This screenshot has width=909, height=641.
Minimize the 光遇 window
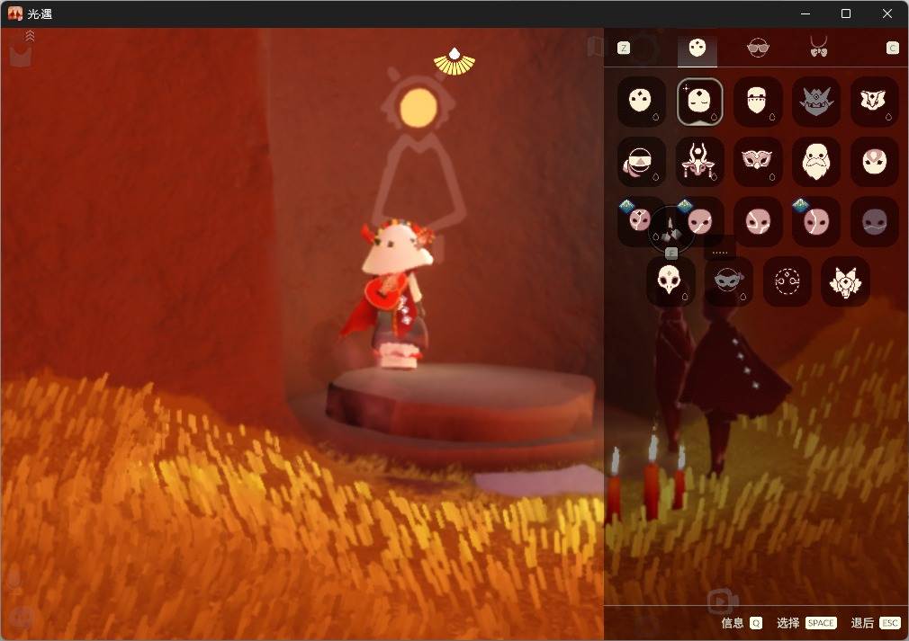pos(805,13)
